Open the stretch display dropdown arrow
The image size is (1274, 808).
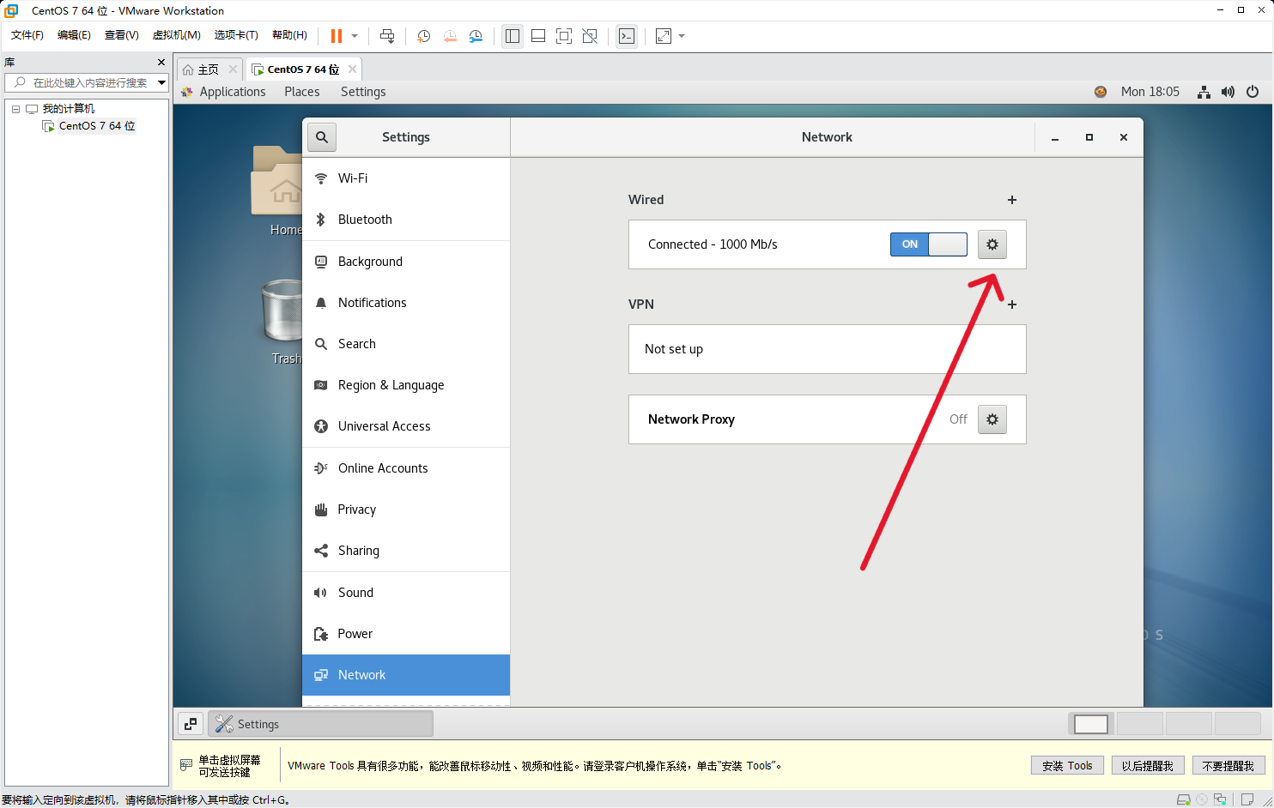pos(682,36)
